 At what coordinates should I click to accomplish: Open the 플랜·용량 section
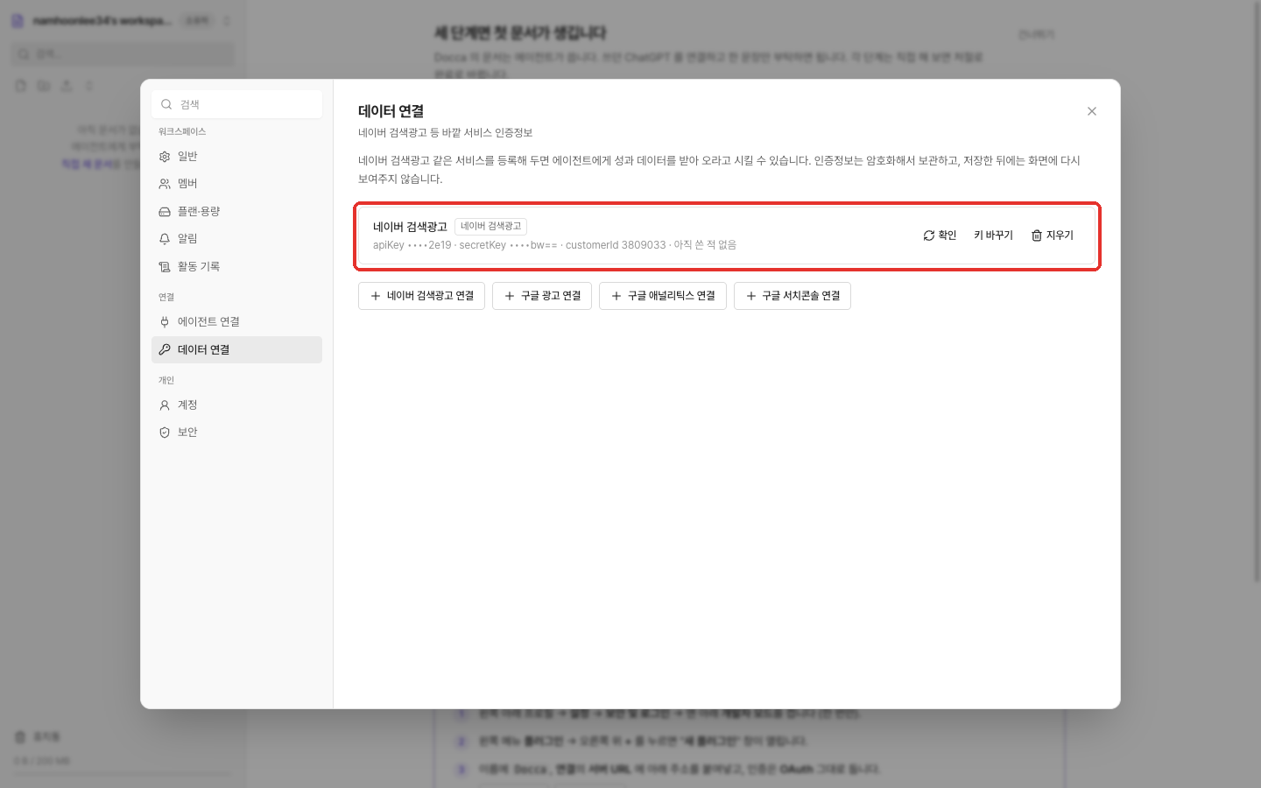coord(236,211)
